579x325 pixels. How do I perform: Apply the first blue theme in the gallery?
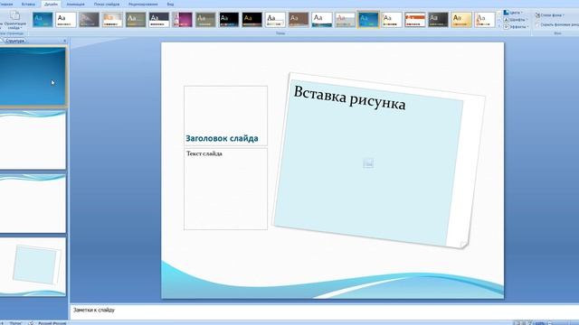pyautogui.click(x=43, y=20)
